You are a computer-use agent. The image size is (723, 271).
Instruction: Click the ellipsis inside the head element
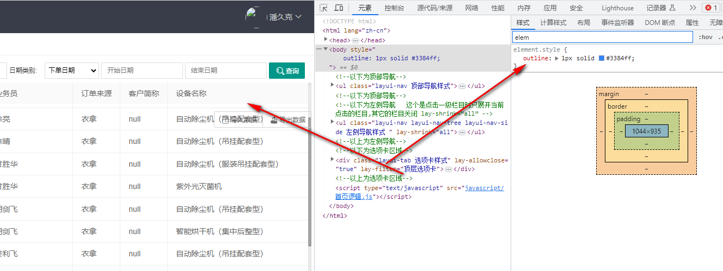click(356, 40)
